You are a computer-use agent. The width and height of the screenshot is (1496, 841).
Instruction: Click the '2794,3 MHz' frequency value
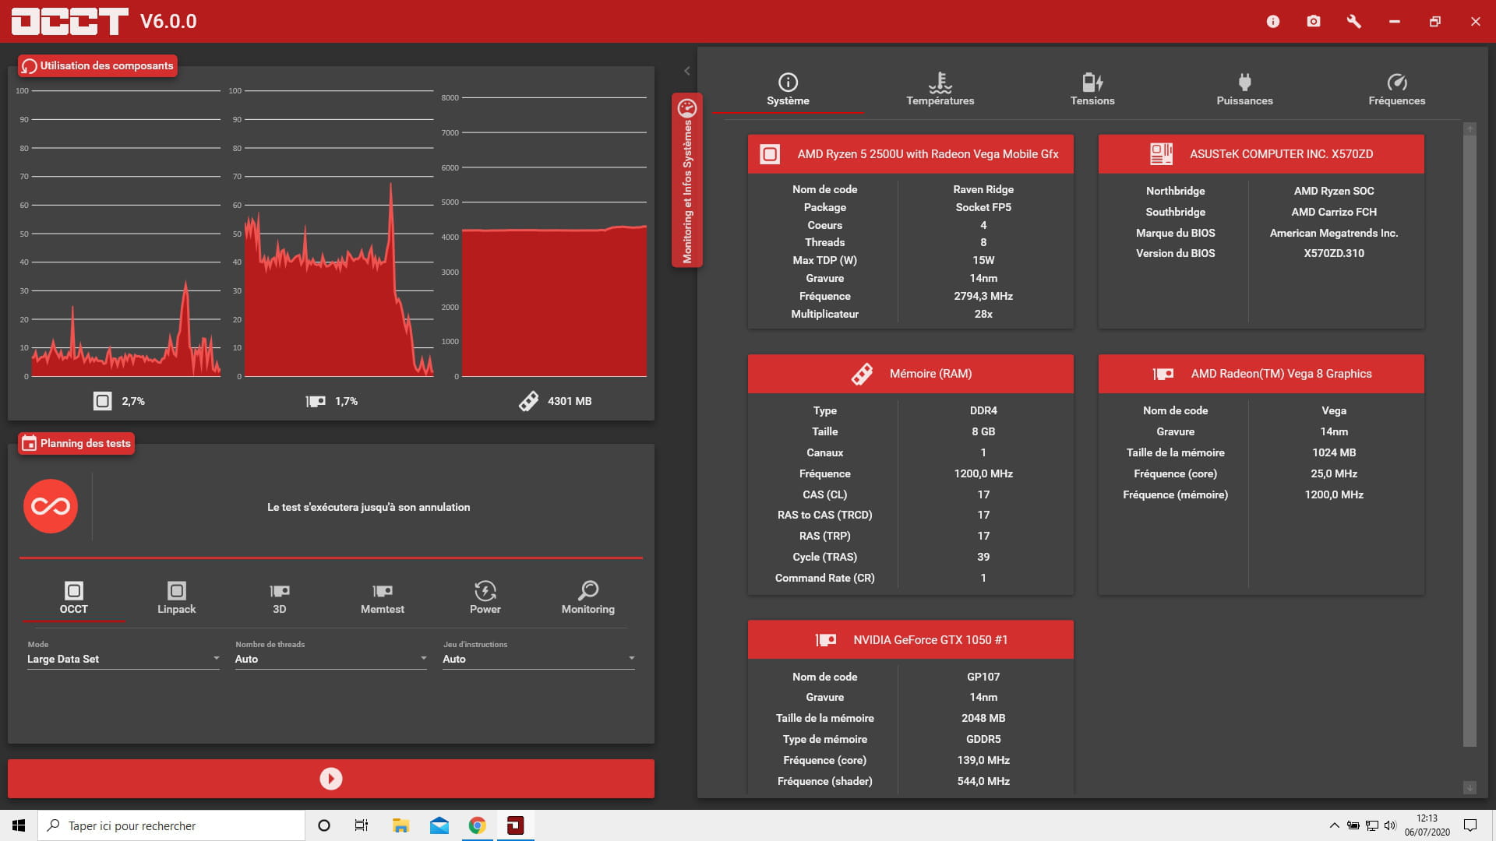[x=983, y=296]
